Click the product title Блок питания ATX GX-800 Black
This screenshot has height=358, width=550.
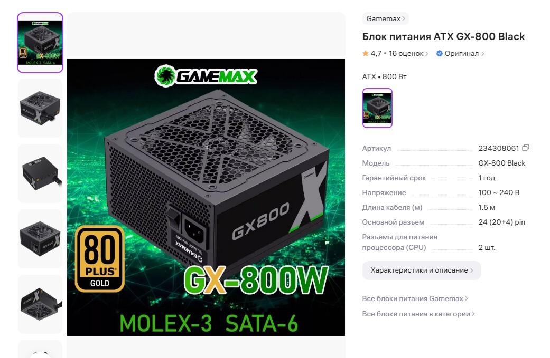pos(443,36)
